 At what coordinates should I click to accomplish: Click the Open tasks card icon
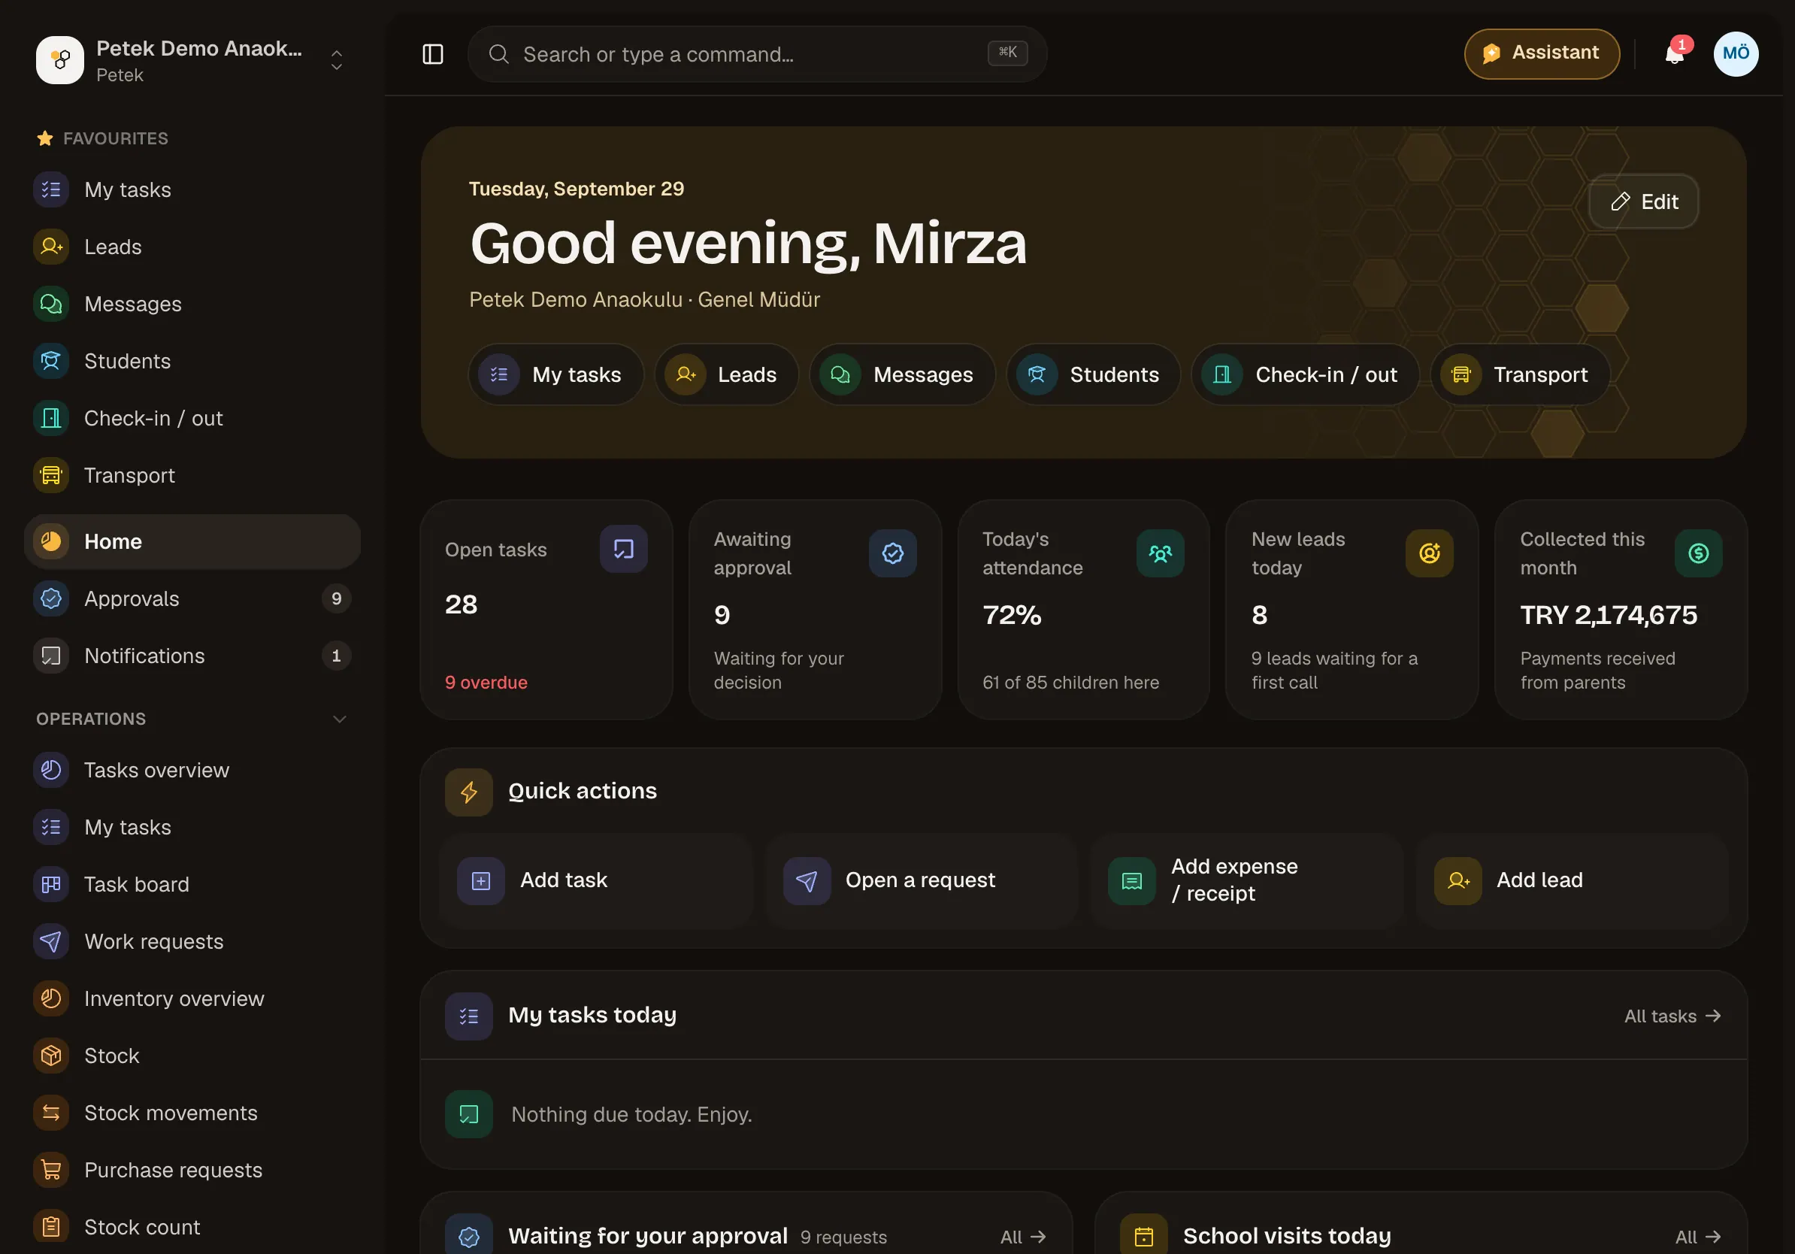pos(623,549)
